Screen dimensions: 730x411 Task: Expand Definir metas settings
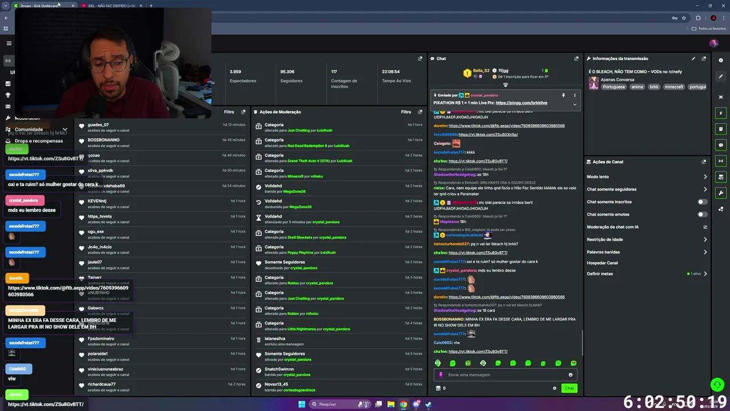(x=705, y=273)
